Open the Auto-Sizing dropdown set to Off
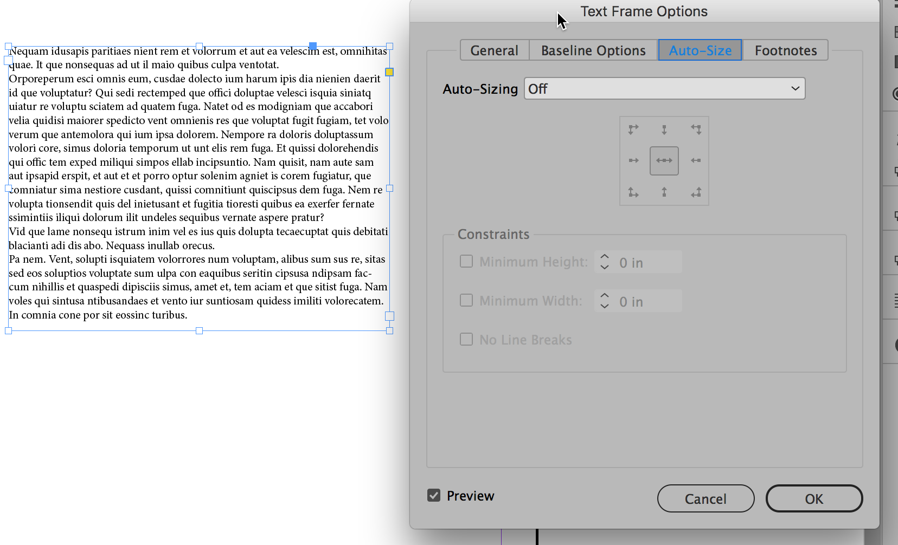The height and width of the screenshot is (545, 898). (x=664, y=88)
